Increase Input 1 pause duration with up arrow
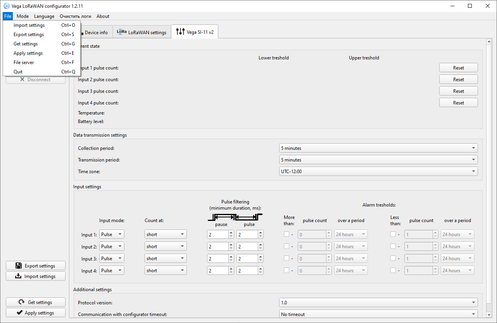Screen dimensions: 497x323 click(x=231, y=233)
